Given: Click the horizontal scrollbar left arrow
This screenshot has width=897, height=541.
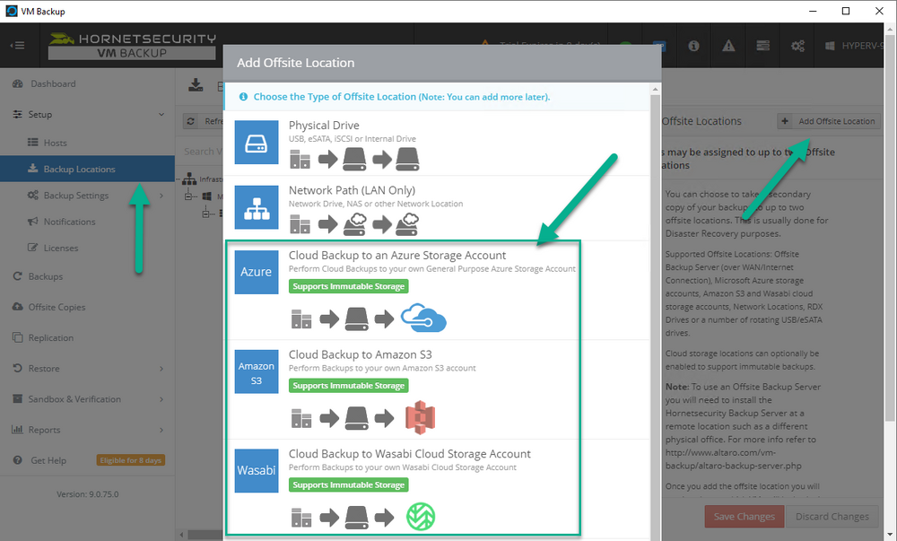Looking at the screenshot, I should coord(182,536).
